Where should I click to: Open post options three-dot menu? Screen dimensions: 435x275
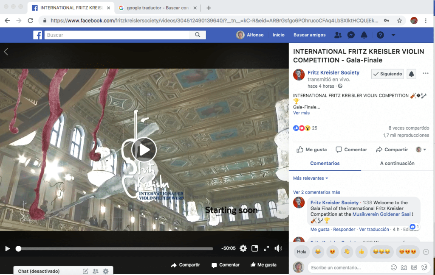click(x=425, y=74)
